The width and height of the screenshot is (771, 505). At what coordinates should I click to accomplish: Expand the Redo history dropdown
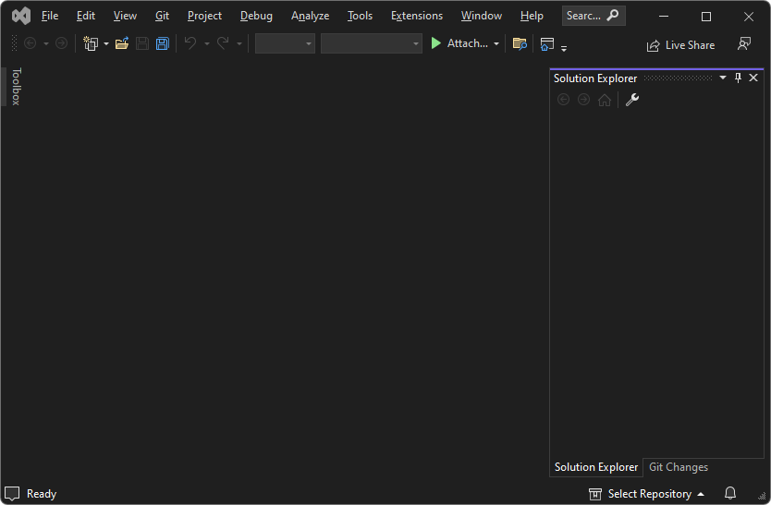239,44
